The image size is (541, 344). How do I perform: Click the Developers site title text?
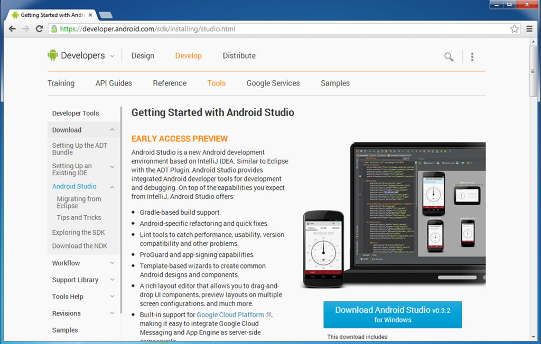(83, 55)
